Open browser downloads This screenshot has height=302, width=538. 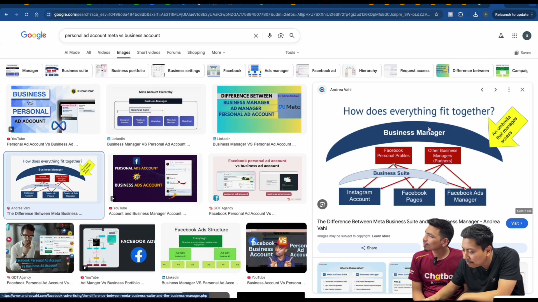pos(476,15)
